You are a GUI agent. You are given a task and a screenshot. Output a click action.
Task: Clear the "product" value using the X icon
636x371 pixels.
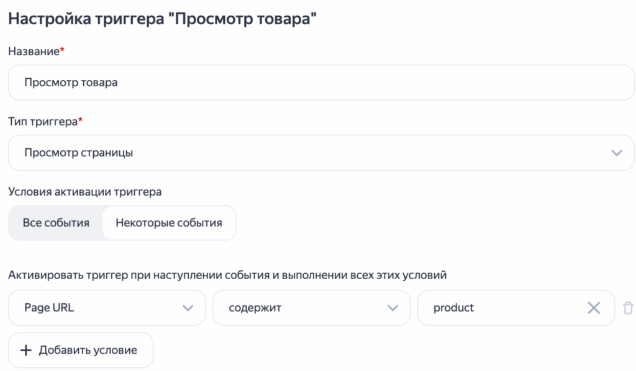(x=594, y=307)
